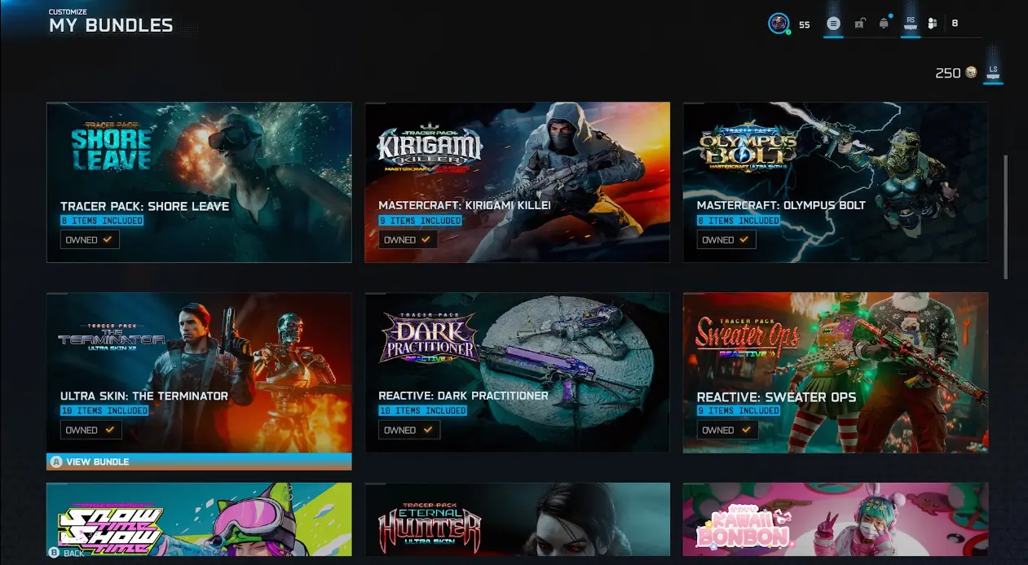This screenshot has width=1028, height=565.
Task: Click the COD Points coin icon
Action: click(971, 72)
